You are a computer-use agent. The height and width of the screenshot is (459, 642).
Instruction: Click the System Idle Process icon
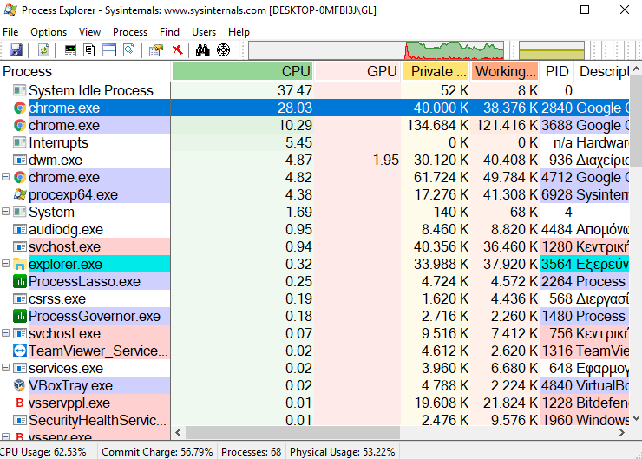[x=20, y=90]
